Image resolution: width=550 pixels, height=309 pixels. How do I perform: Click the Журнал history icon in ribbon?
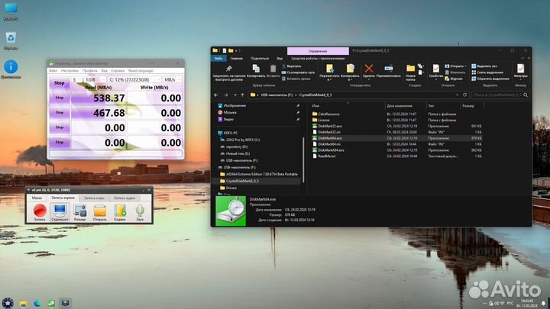pyautogui.click(x=454, y=79)
